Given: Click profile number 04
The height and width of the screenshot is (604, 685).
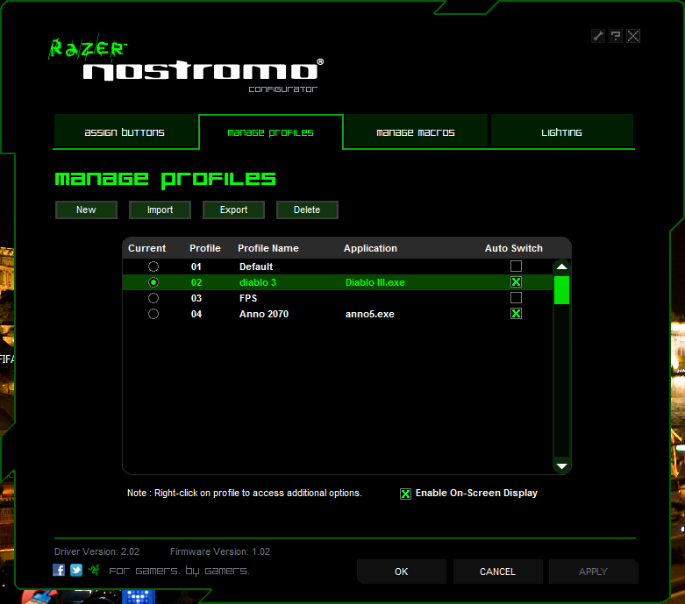Looking at the screenshot, I should tap(196, 314).
